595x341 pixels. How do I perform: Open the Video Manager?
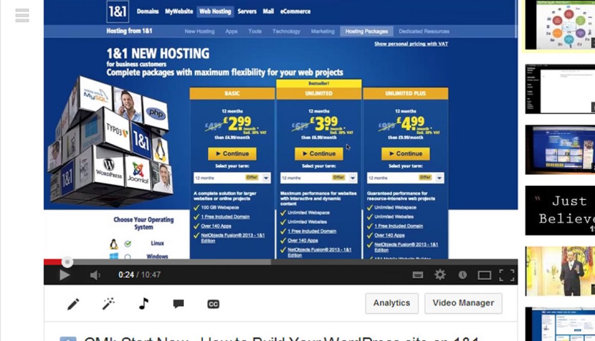point(463,303)
